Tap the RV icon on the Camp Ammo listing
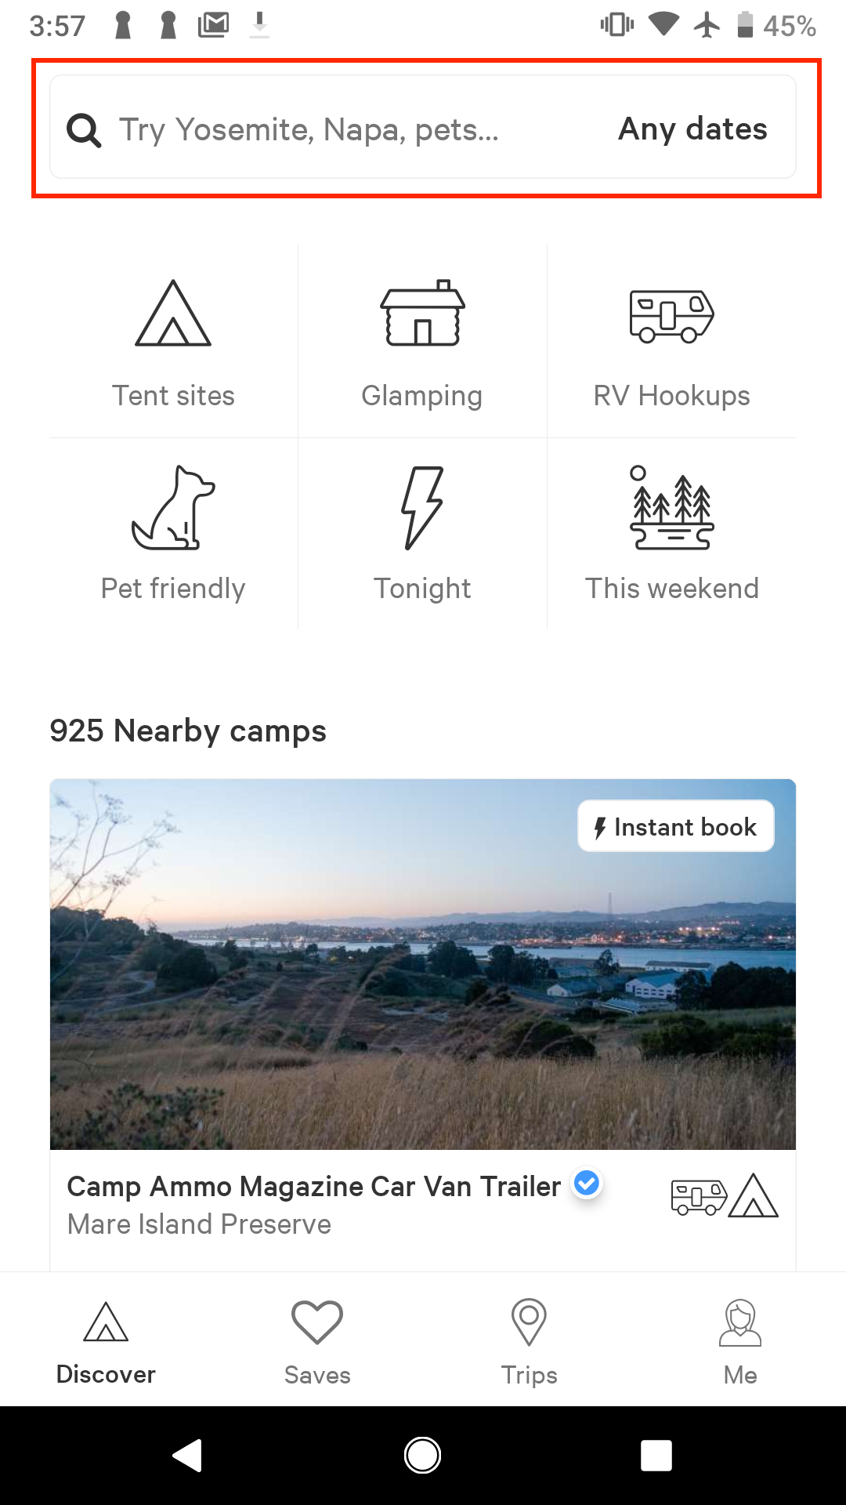This screenshot has height=1505, width=846. pos(699,1197)
